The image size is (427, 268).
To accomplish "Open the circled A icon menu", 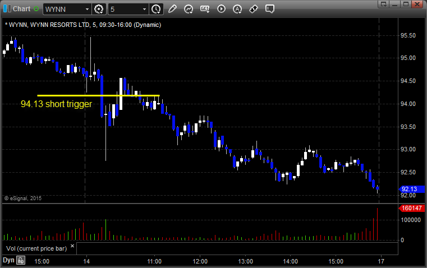I will 237,9.
